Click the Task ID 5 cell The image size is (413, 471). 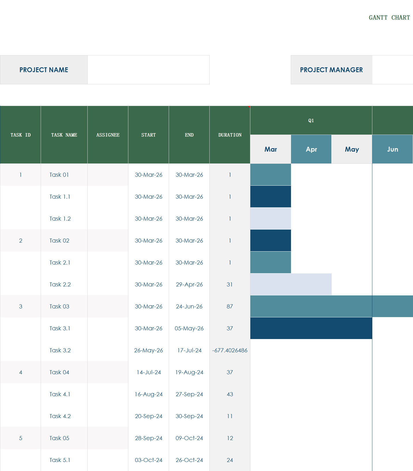click(20, 438)
